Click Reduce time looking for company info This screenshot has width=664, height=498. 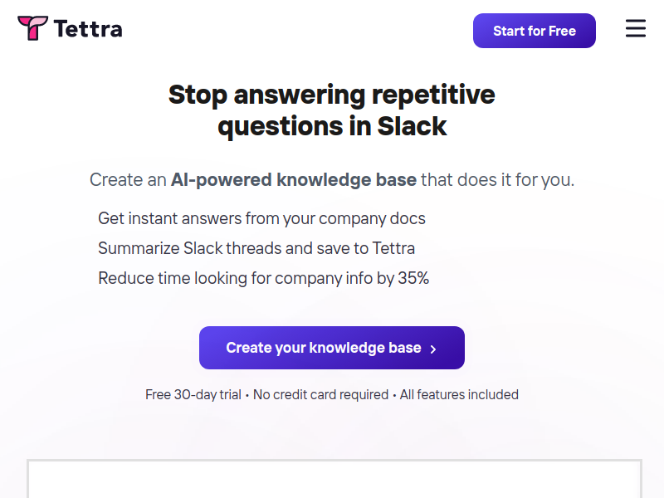tap(263, 278)
